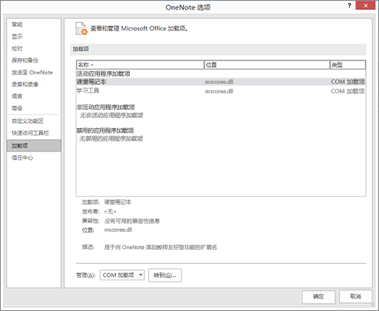Click the 位置 column header
This screenshot has width=379, height=311.
tap(267, 65)
